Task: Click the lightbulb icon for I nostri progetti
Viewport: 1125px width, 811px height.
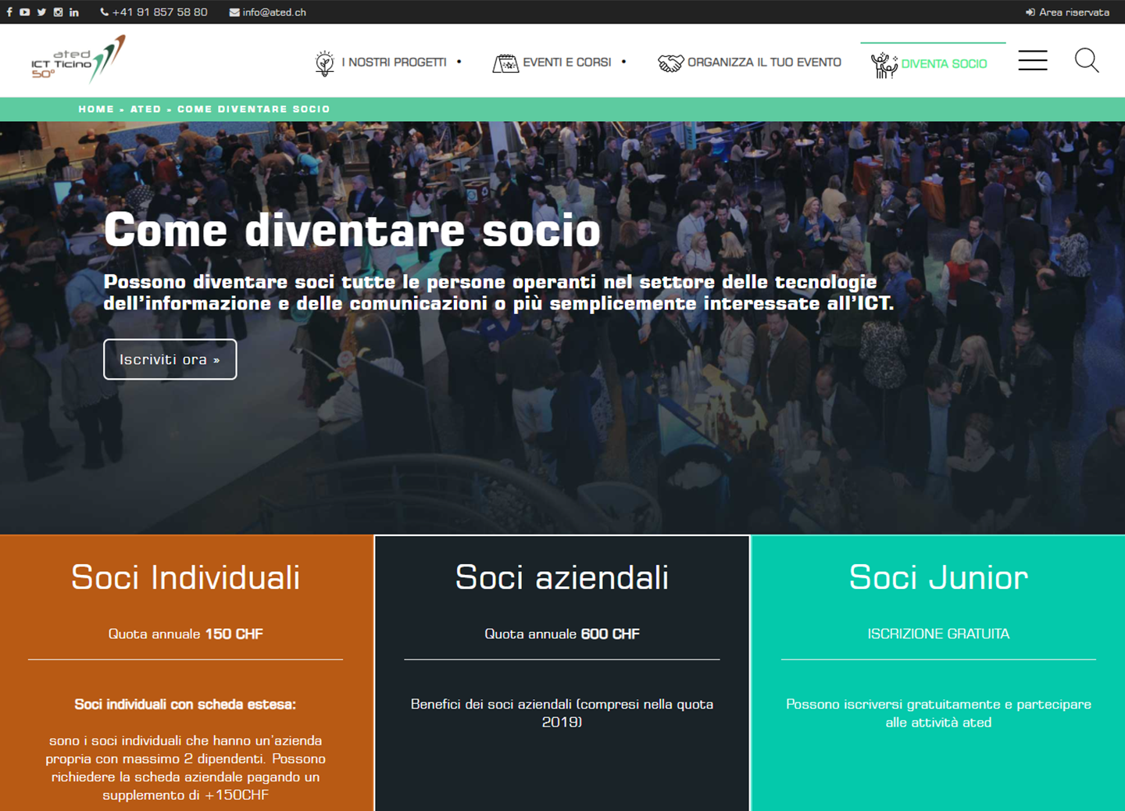Action: (x=324, y=63)
